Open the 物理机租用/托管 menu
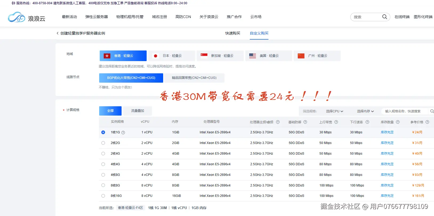 click(x=130, y=17)
